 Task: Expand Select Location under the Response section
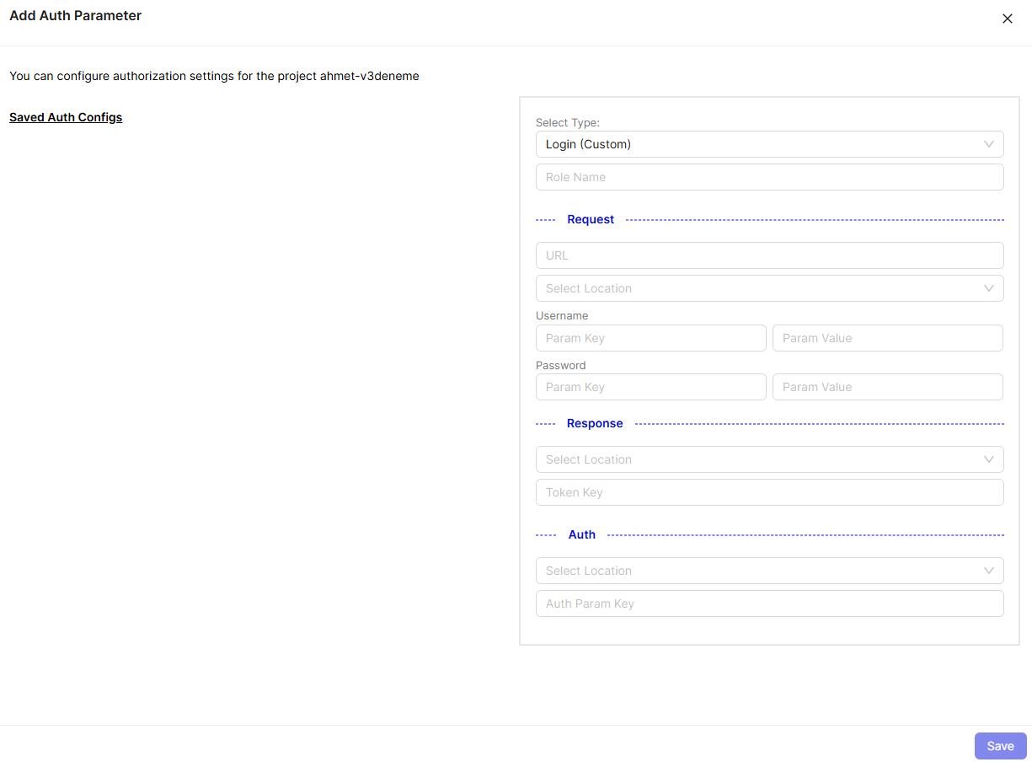pos(758,459)
